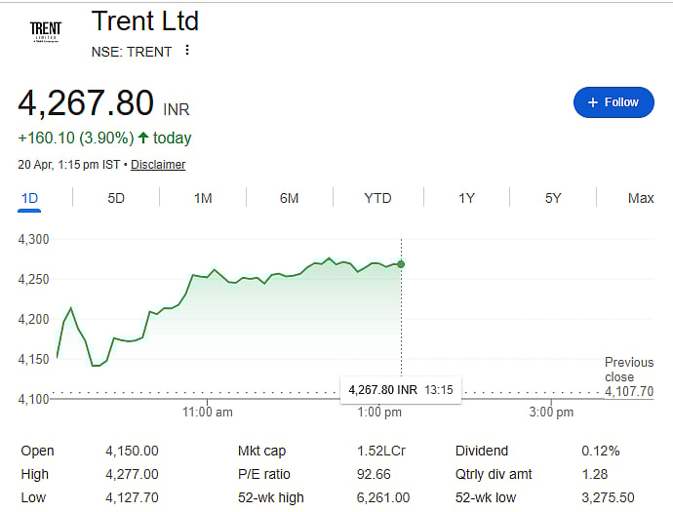Screen dimensions: 673x512
Task: Open the Disclaimer link
Action: (158, 165)
